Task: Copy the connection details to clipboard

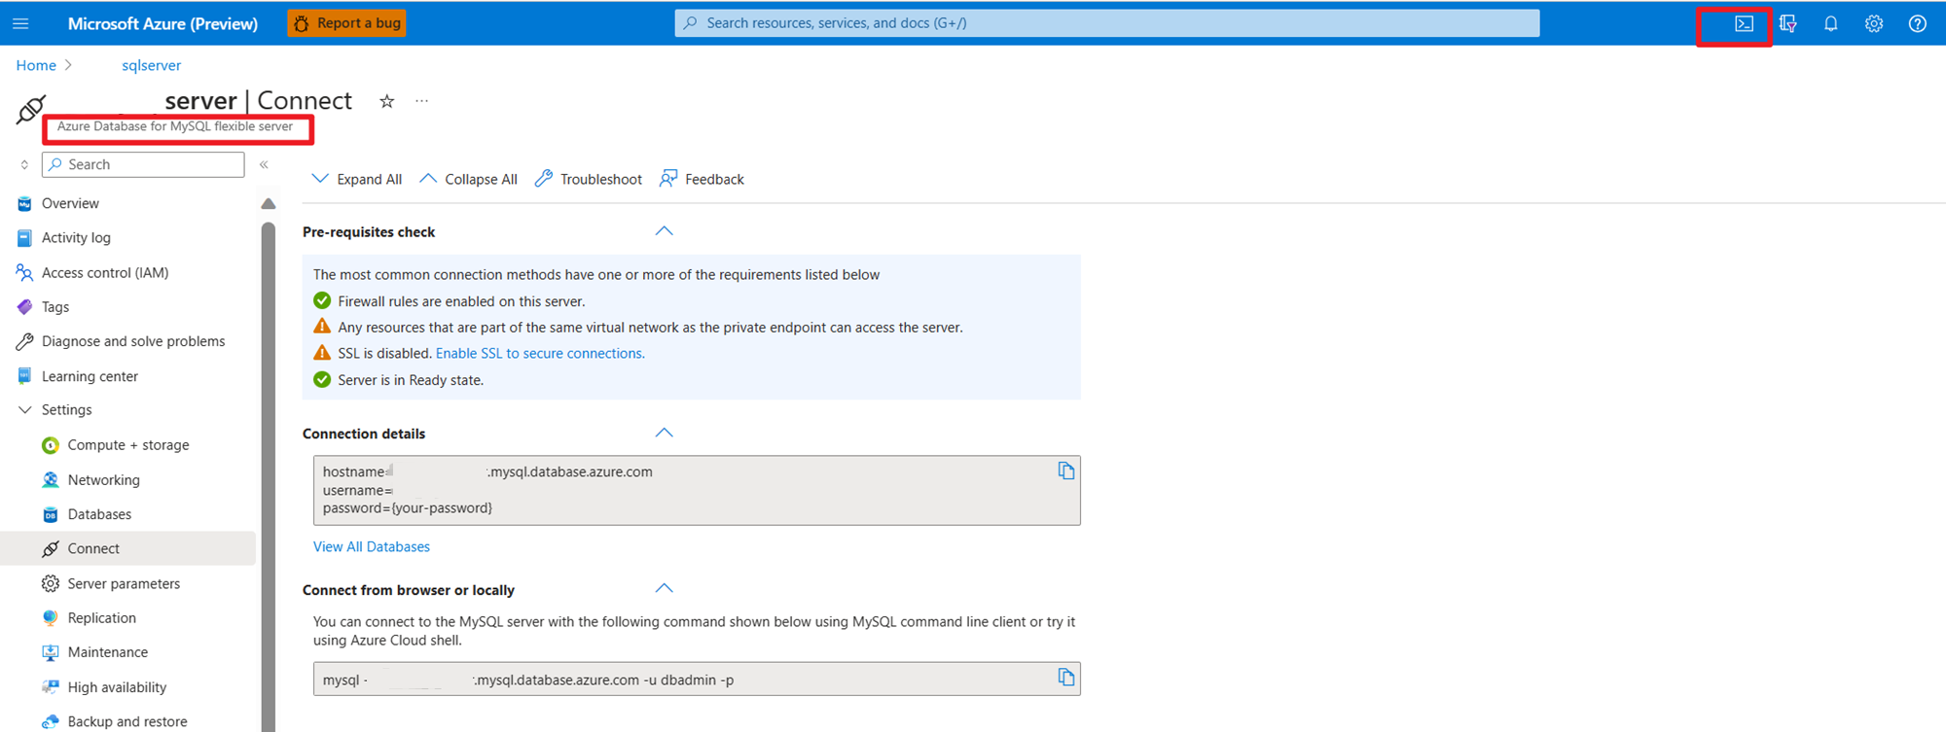Action: tap(1066, 471)
